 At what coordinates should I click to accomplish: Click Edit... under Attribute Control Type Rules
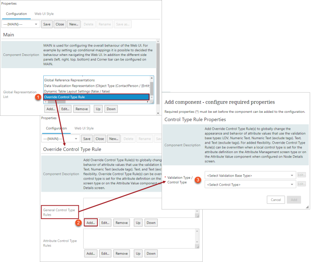tap(105, 253)
